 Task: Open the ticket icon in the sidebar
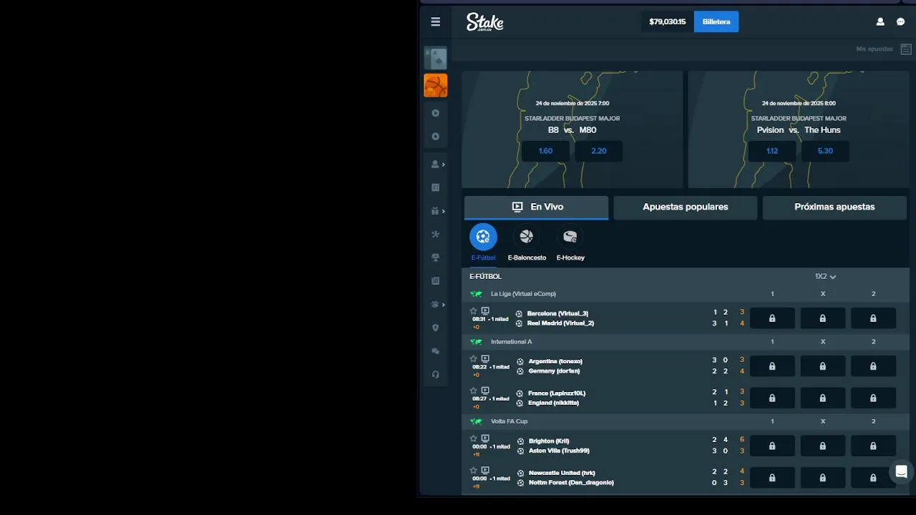435,187
